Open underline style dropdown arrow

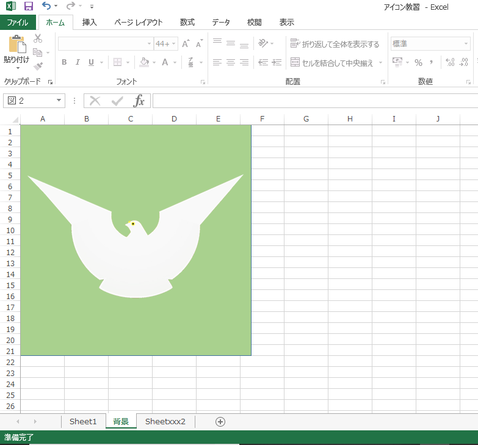101,62
